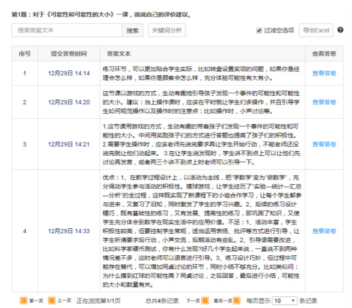Open the 每页显示 rows-per-page dropdown

point(285,301)
